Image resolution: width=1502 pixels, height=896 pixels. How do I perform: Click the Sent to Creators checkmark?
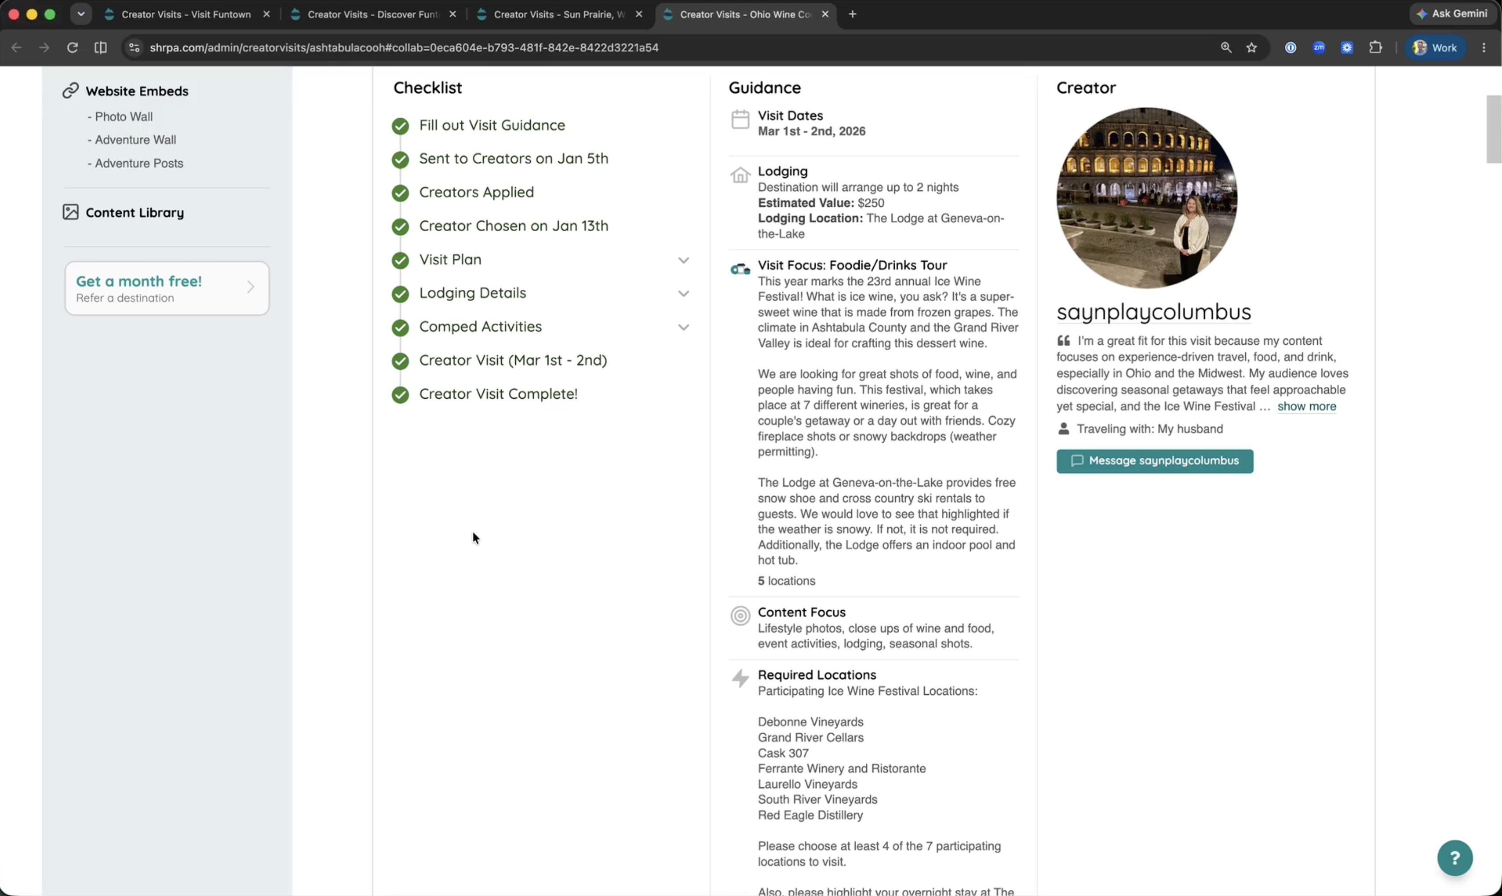click(400, 160)
